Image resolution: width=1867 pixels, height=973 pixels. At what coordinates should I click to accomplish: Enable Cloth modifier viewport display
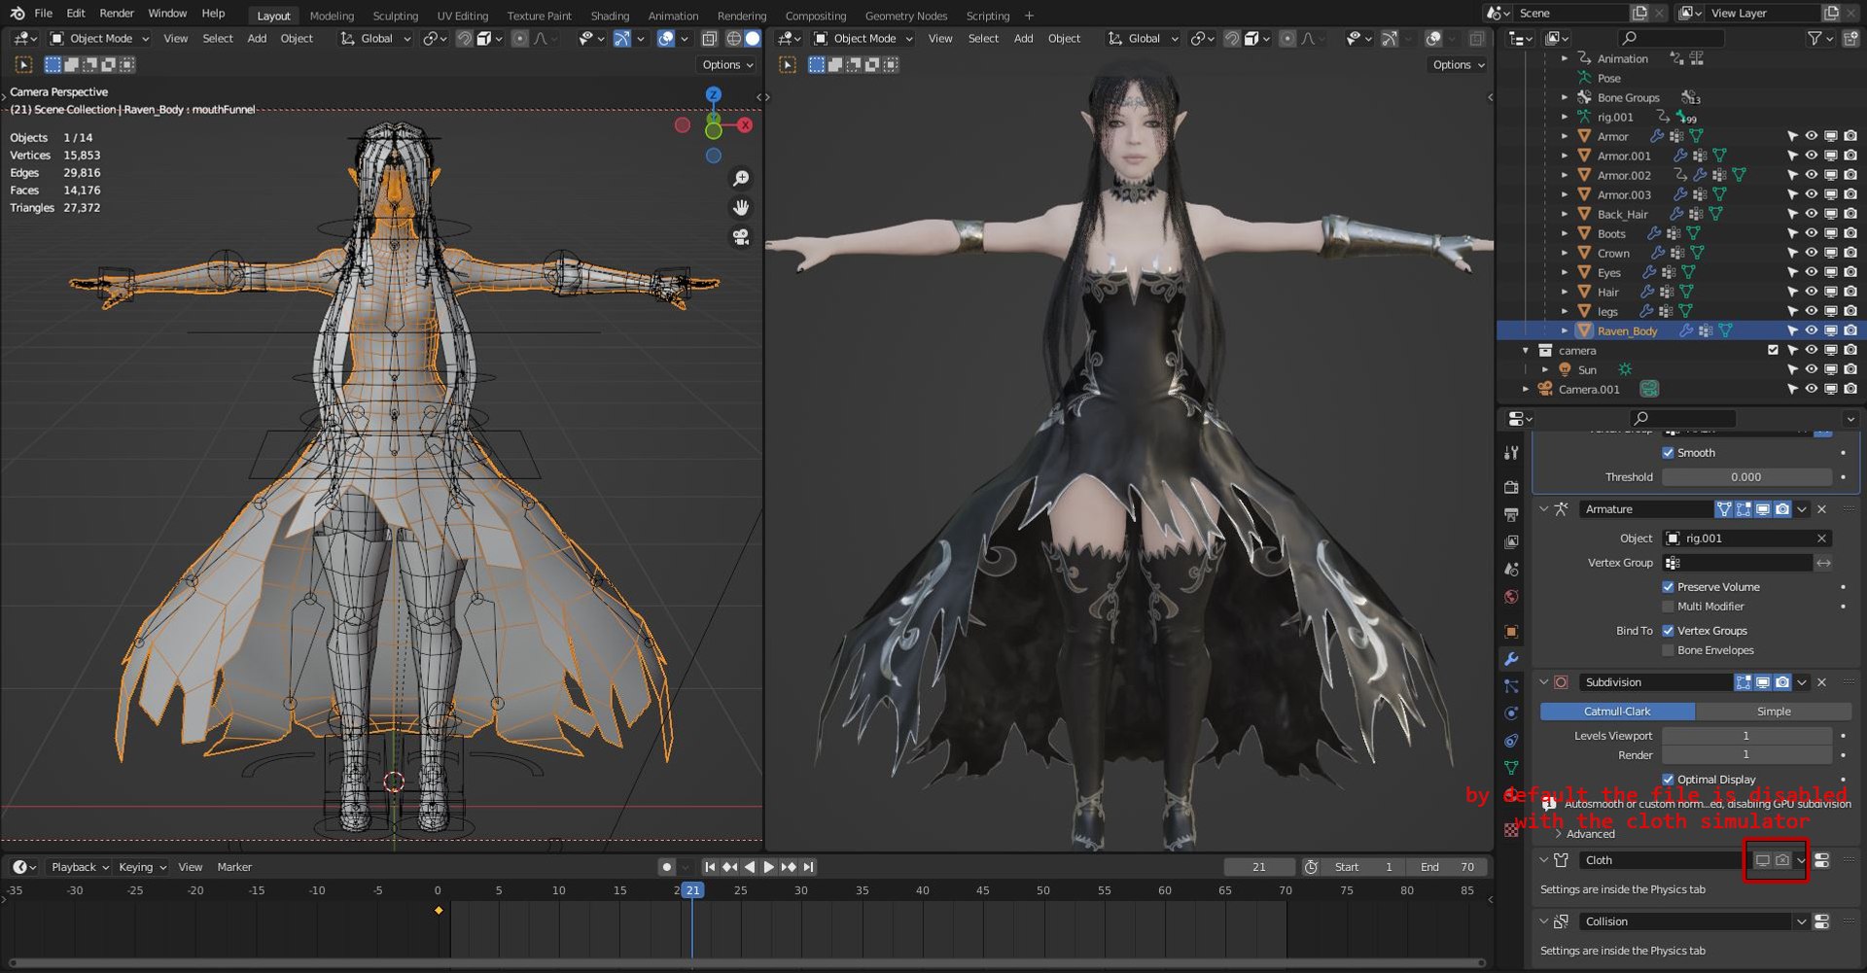(x=1763, y=860)
